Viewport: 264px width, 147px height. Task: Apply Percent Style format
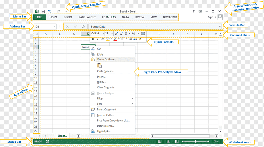click(x=133, y=34)
